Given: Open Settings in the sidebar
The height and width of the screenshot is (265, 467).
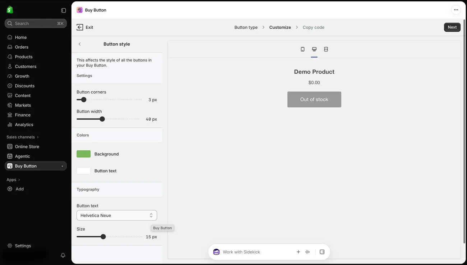Looking at the screenshot, I should coord(19,246).
